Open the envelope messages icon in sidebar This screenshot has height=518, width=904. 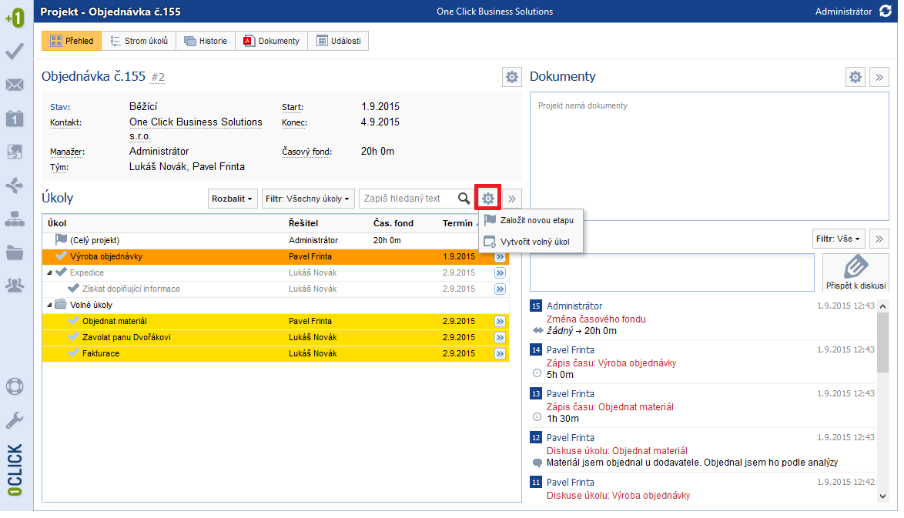pyautogui.click(x=14, y=85)
